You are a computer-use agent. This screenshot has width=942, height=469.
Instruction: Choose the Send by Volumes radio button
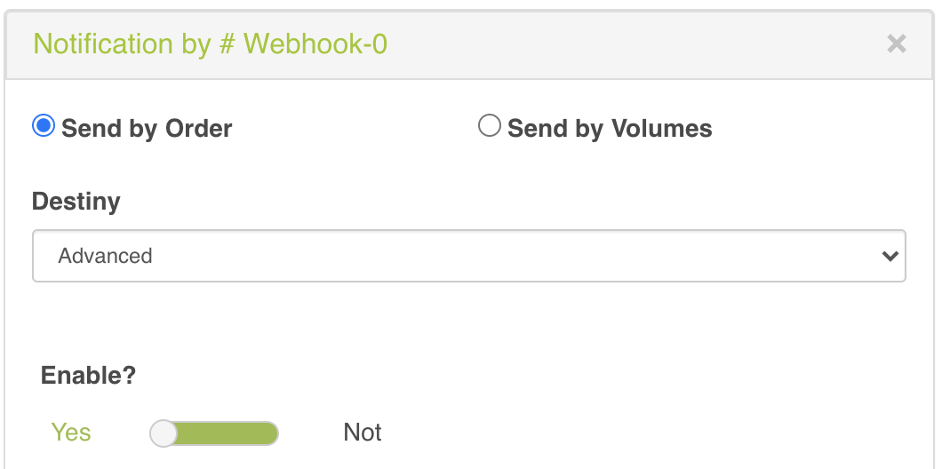[490, 126]
